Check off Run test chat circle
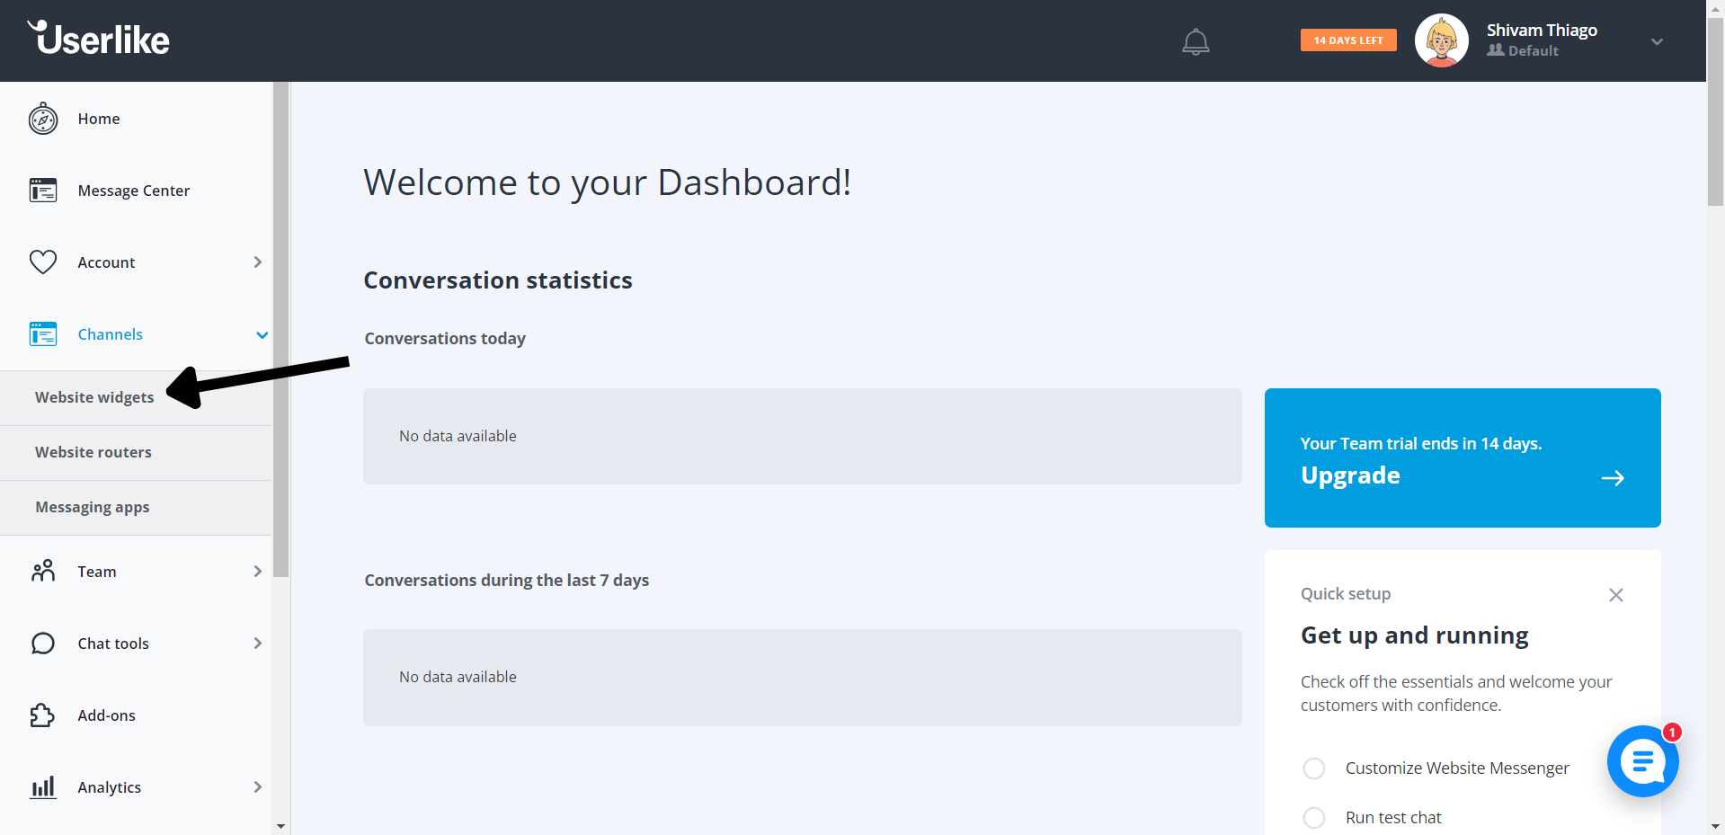Screen dimensions: 1725x835 click(x=1314, y=818)
